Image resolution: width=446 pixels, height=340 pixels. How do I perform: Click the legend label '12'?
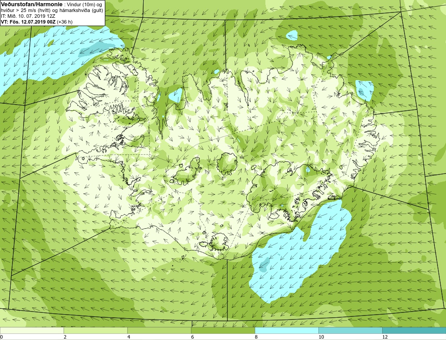point(384,337)
